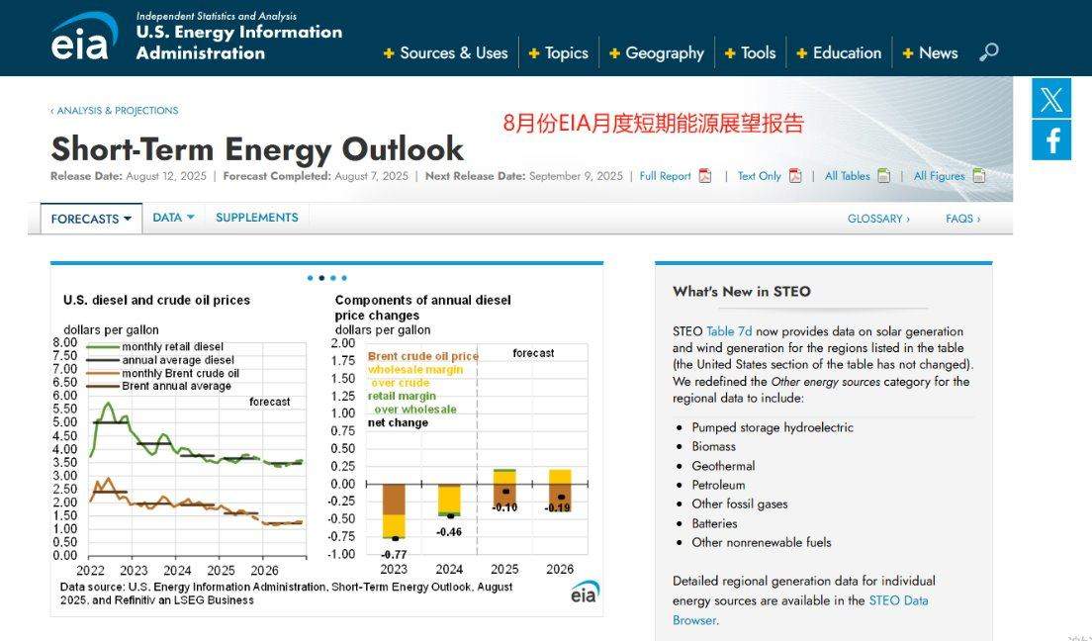Share via the X (Twitter) icon
Viewport: 1092px width, 641px height.
coord(1051,98)
